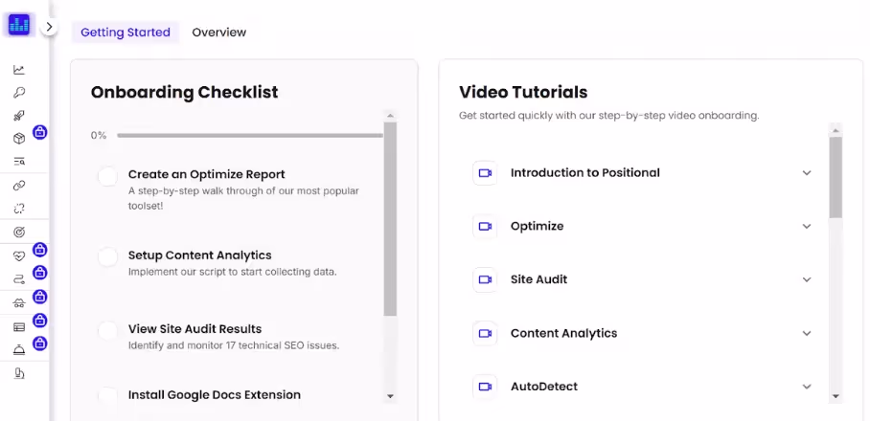Viewport: 870px width, 421px height.
Task: Open the service bell icon in sidebar
Action: click(19, 350)
